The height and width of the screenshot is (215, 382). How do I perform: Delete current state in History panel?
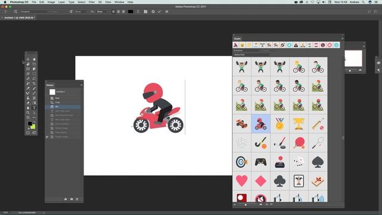pyautogui.click(x=77, y=199)
